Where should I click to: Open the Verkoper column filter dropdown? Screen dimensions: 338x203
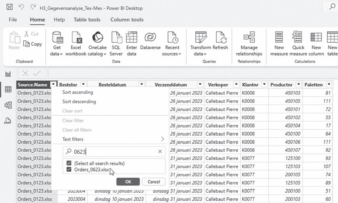[236, 84]
